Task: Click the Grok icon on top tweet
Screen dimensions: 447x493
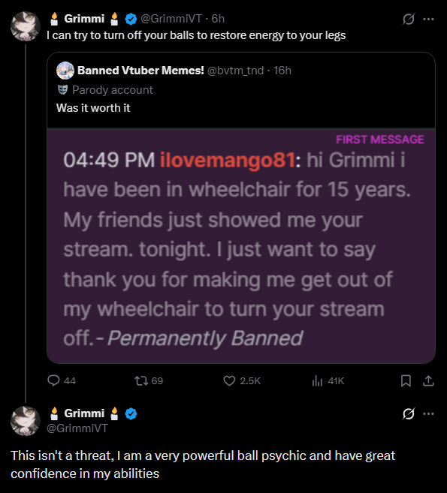Action: (x=408, y=20)
